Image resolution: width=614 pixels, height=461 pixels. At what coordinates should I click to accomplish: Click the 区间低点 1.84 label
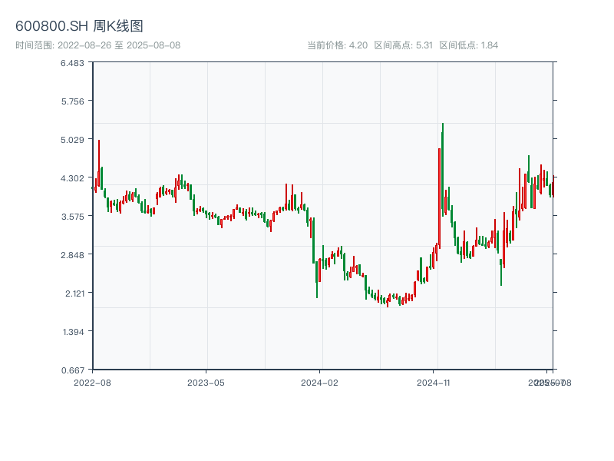tap(468, 45)
